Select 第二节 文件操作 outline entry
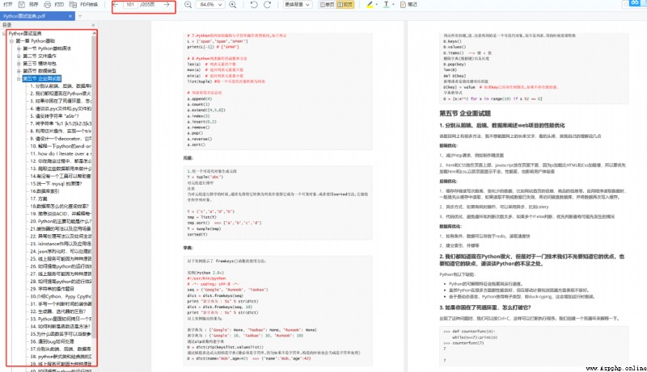Image resolution: width=647 pixels, height=372 pixels. pos(40,56)
